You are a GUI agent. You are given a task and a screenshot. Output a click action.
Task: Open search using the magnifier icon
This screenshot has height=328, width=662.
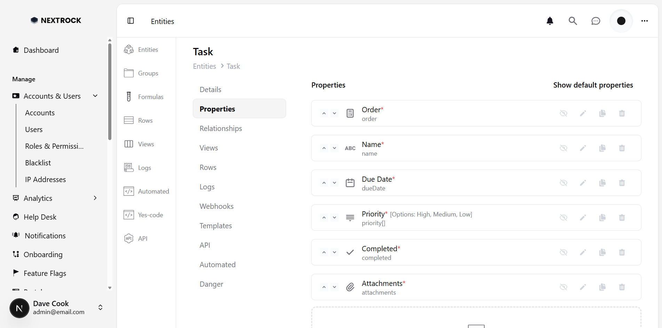(x=573, y=21)
